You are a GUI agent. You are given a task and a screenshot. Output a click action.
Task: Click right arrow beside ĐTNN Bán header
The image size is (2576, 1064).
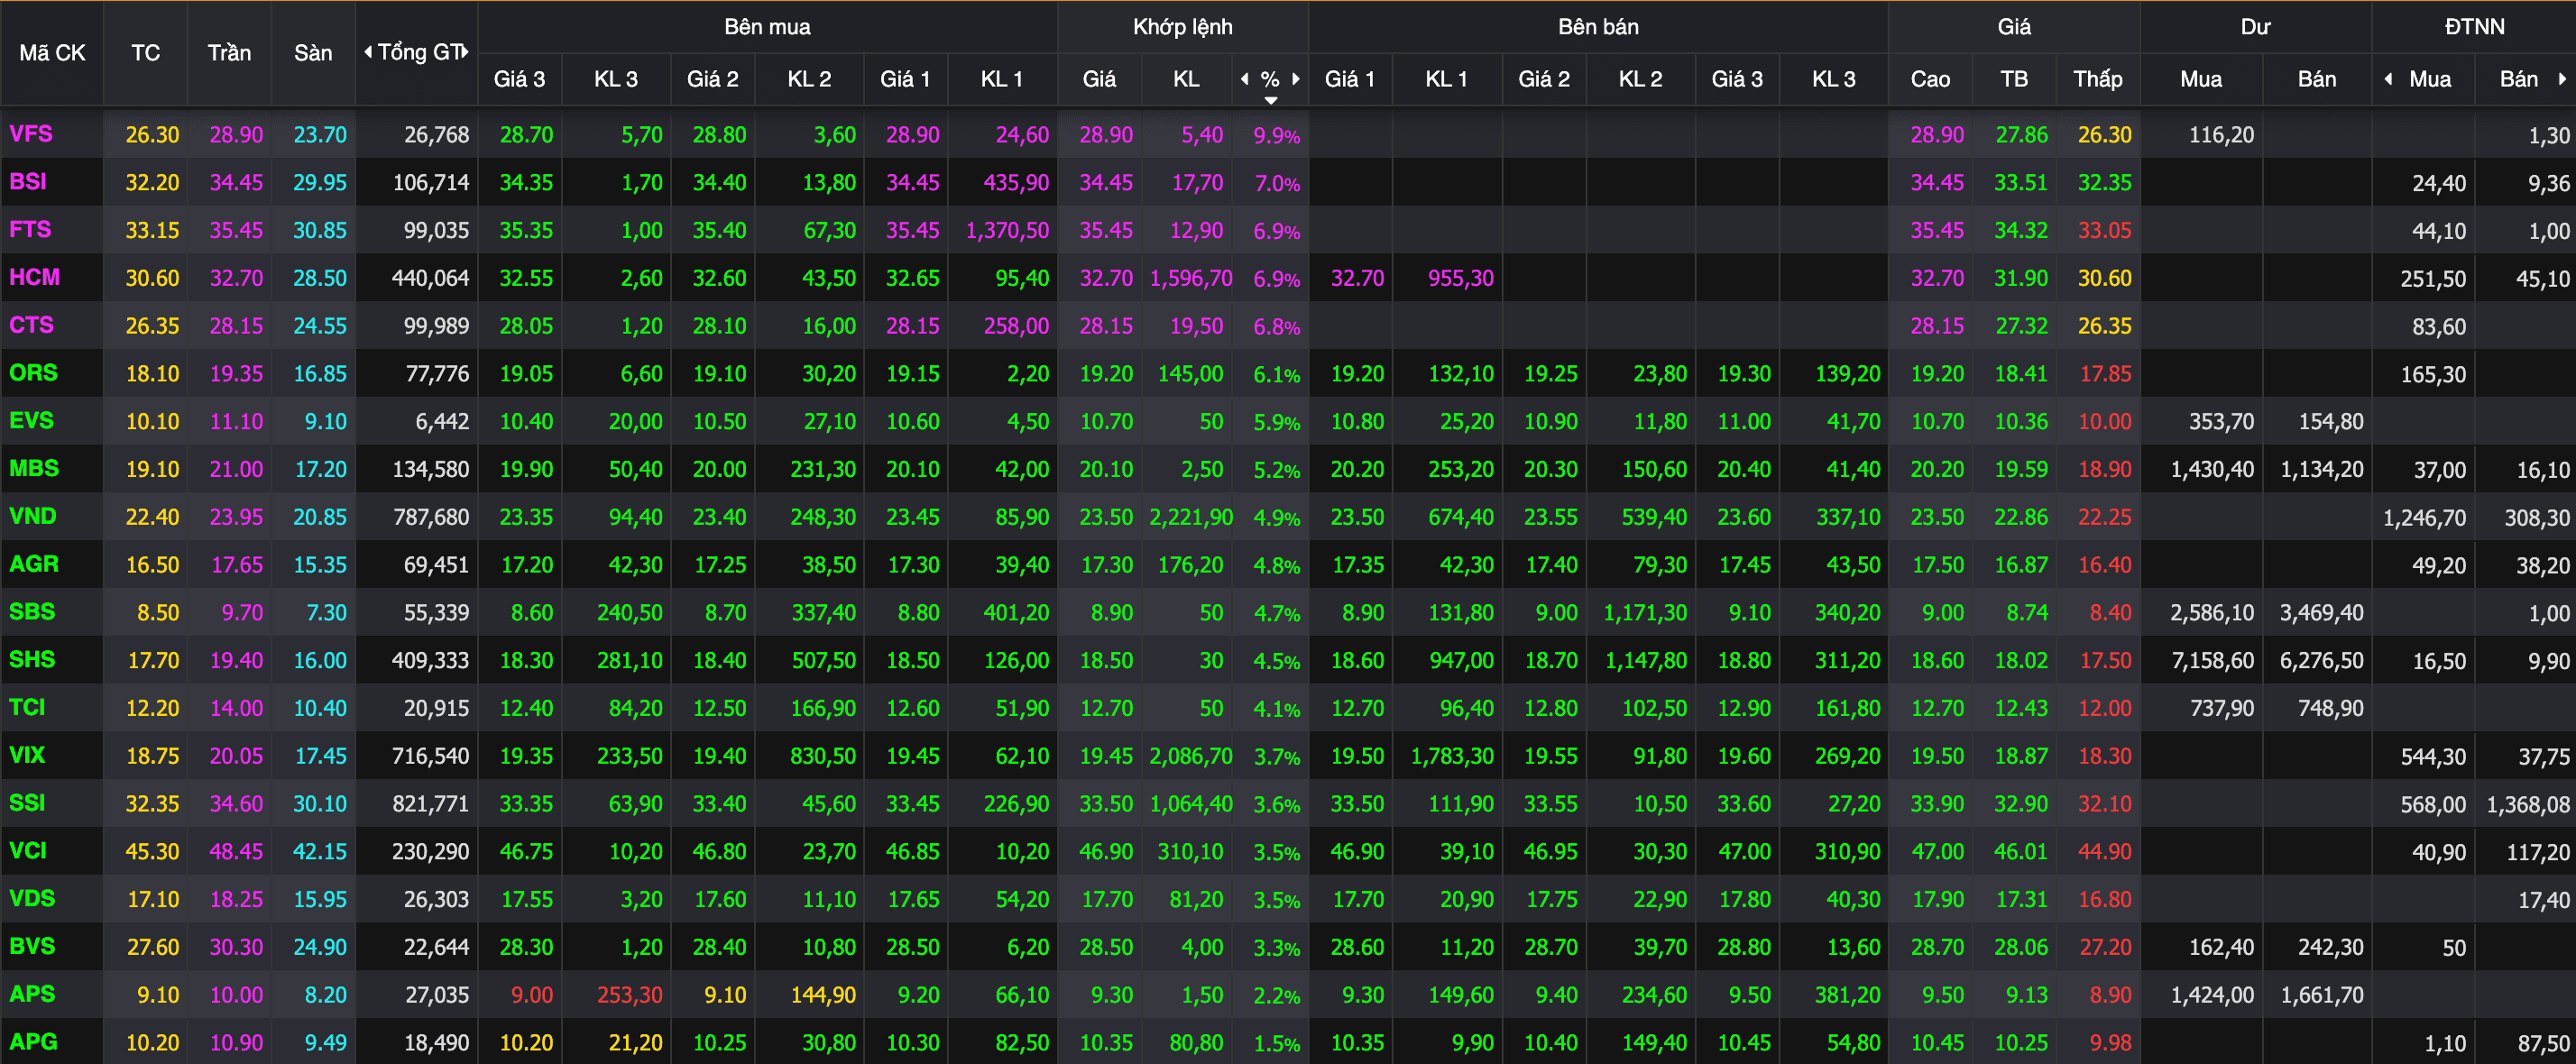2562,79
